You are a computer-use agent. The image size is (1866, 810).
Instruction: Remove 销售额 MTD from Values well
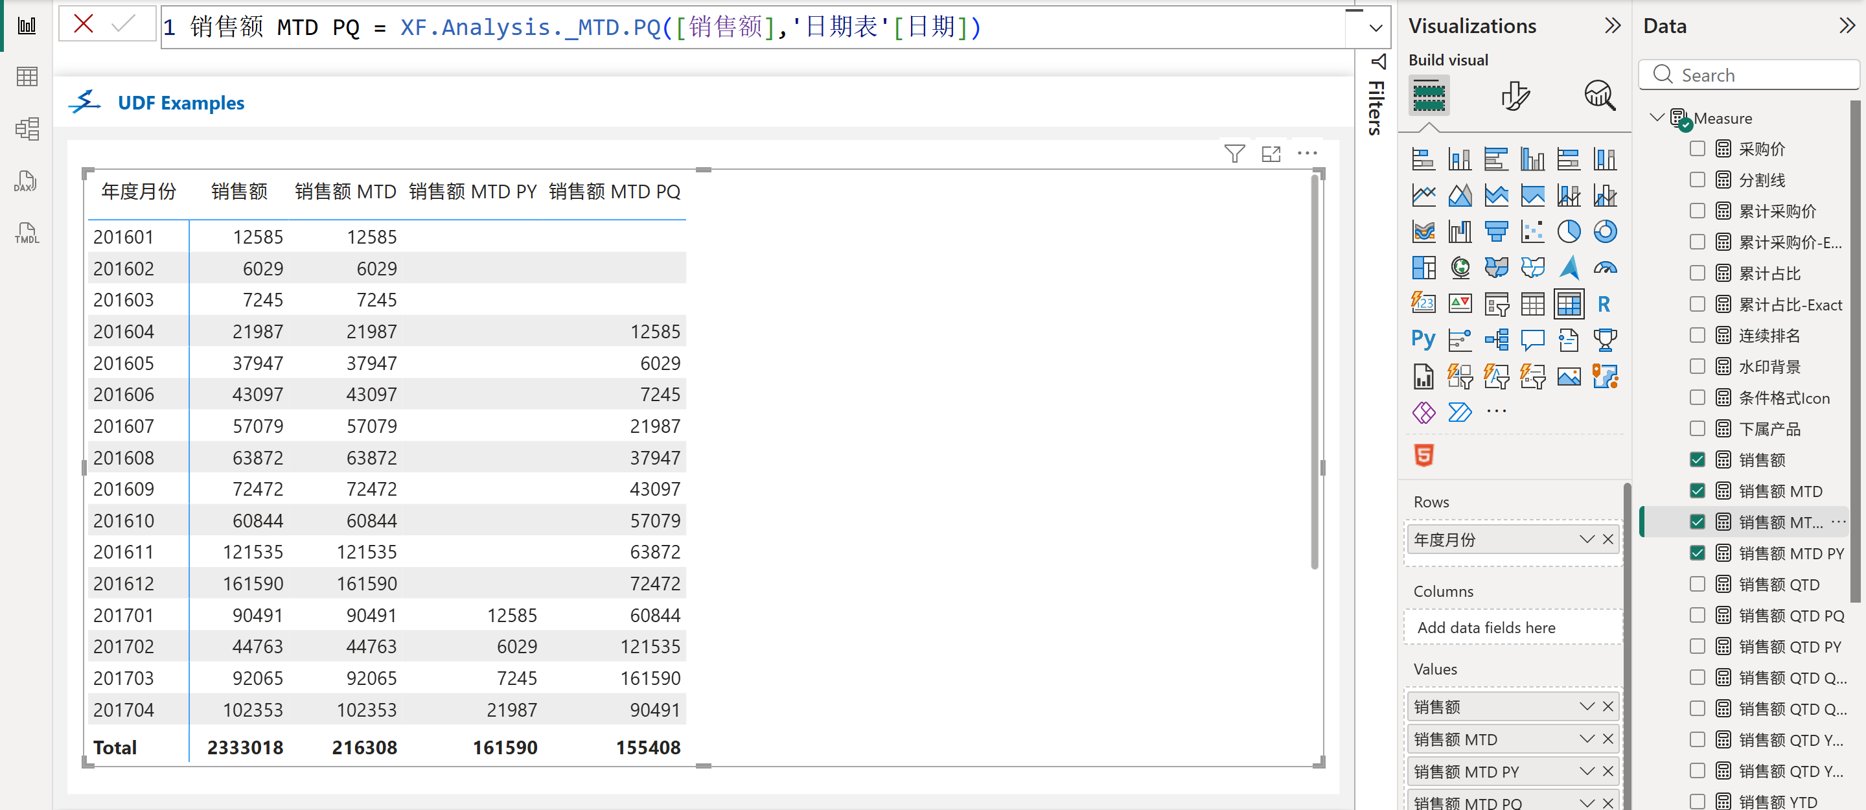pos(1608,739)
